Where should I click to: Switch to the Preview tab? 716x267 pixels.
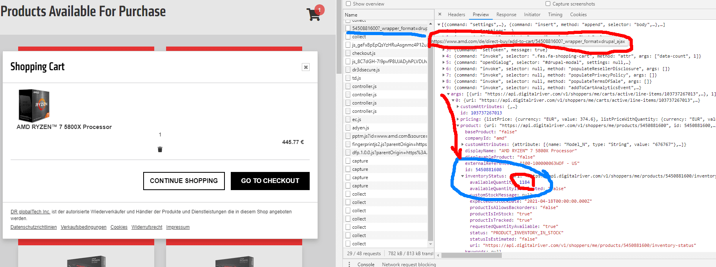tap(481, 15)
